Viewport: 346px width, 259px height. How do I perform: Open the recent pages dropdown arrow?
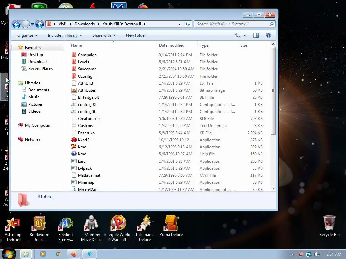coord(32,24)
